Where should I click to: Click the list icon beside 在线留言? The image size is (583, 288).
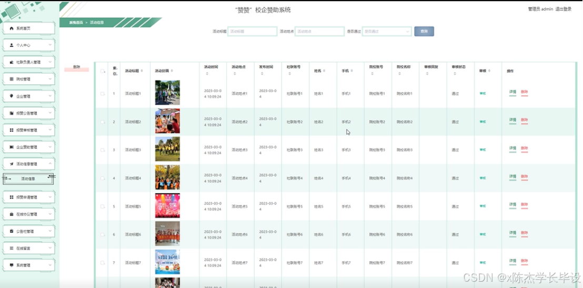click(12, 248)
